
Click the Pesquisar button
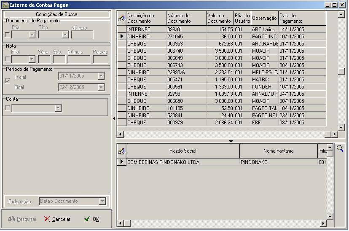[x=22, y=219]
